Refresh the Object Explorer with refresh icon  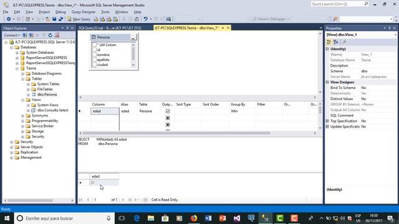(x=50, y=35)
